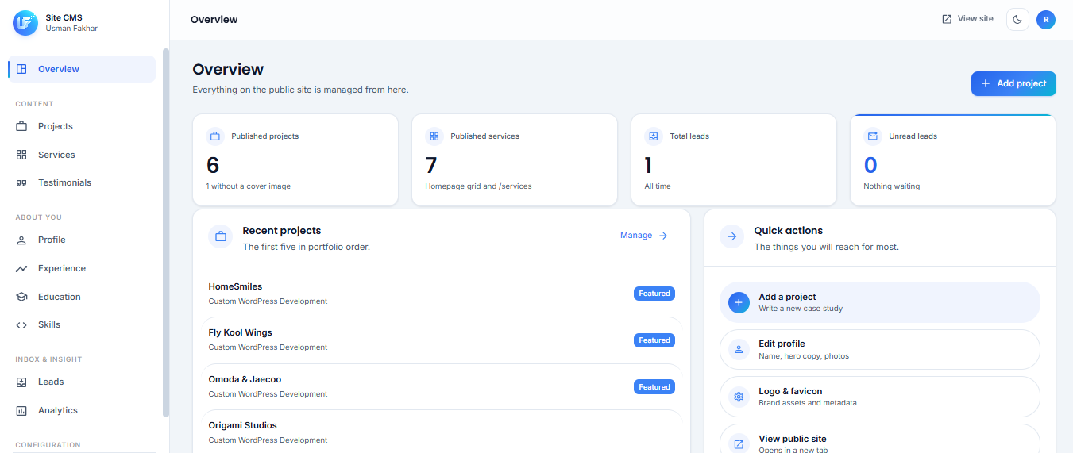Screen dimensions: 1073x453
Task: Click the Published services grid icon
Action: 434,136
